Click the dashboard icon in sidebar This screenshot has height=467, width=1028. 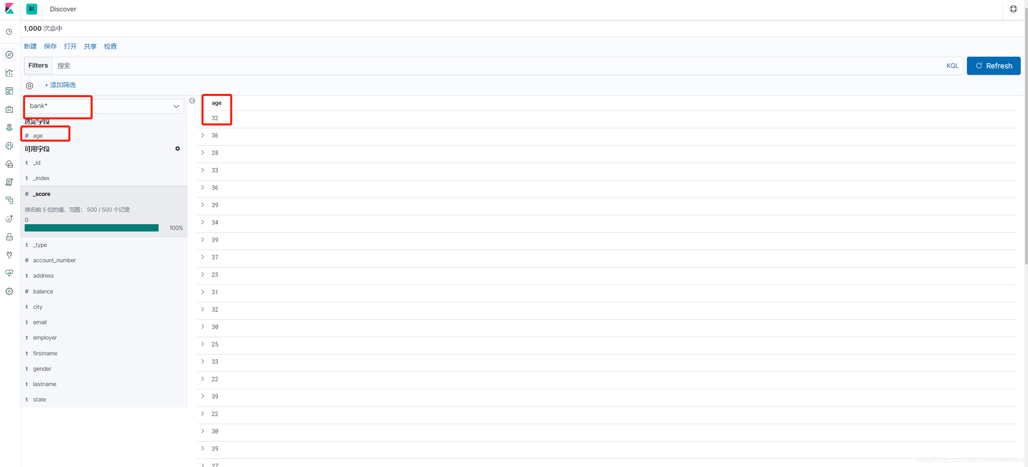pos(9,91)
